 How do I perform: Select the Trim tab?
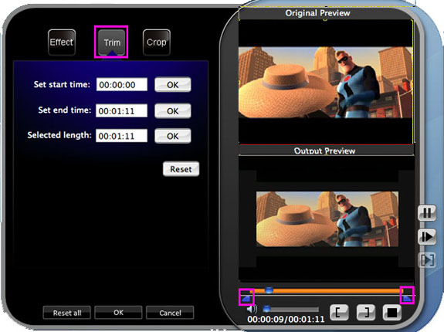click(x=111, y=42)
